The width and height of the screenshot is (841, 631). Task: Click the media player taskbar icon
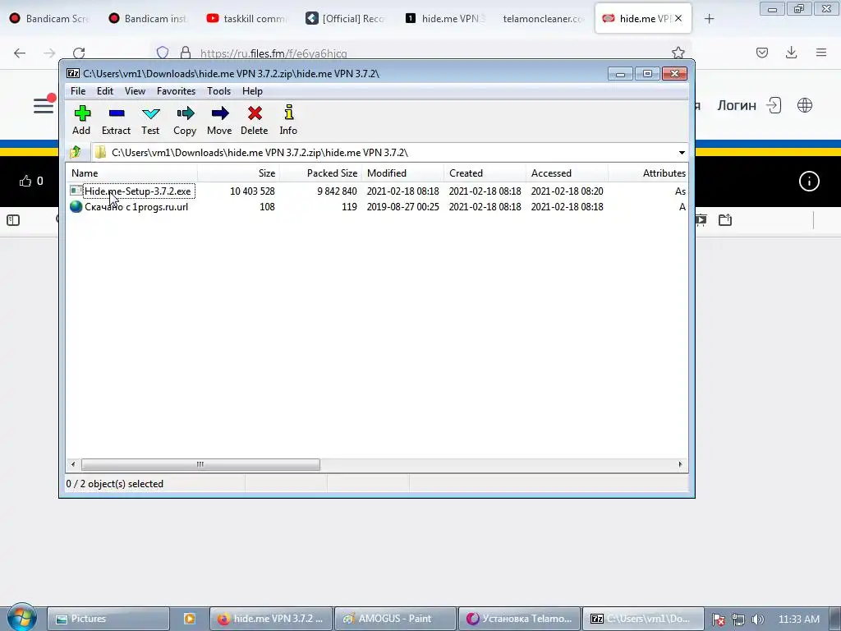(x=190, y=619)
